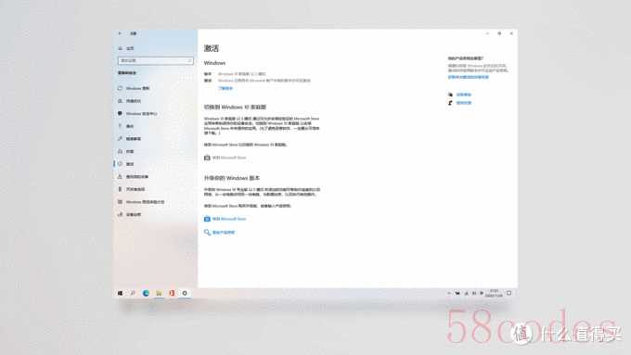This screenshot has height=355, width=631.
Task: Open Troubleshoot with the wrench icon
Action: tap(134, 139)
